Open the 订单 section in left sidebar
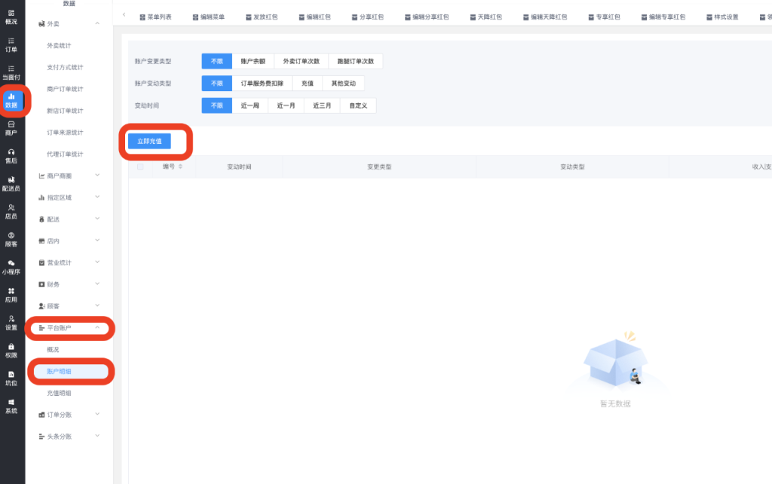 [11, 44]
